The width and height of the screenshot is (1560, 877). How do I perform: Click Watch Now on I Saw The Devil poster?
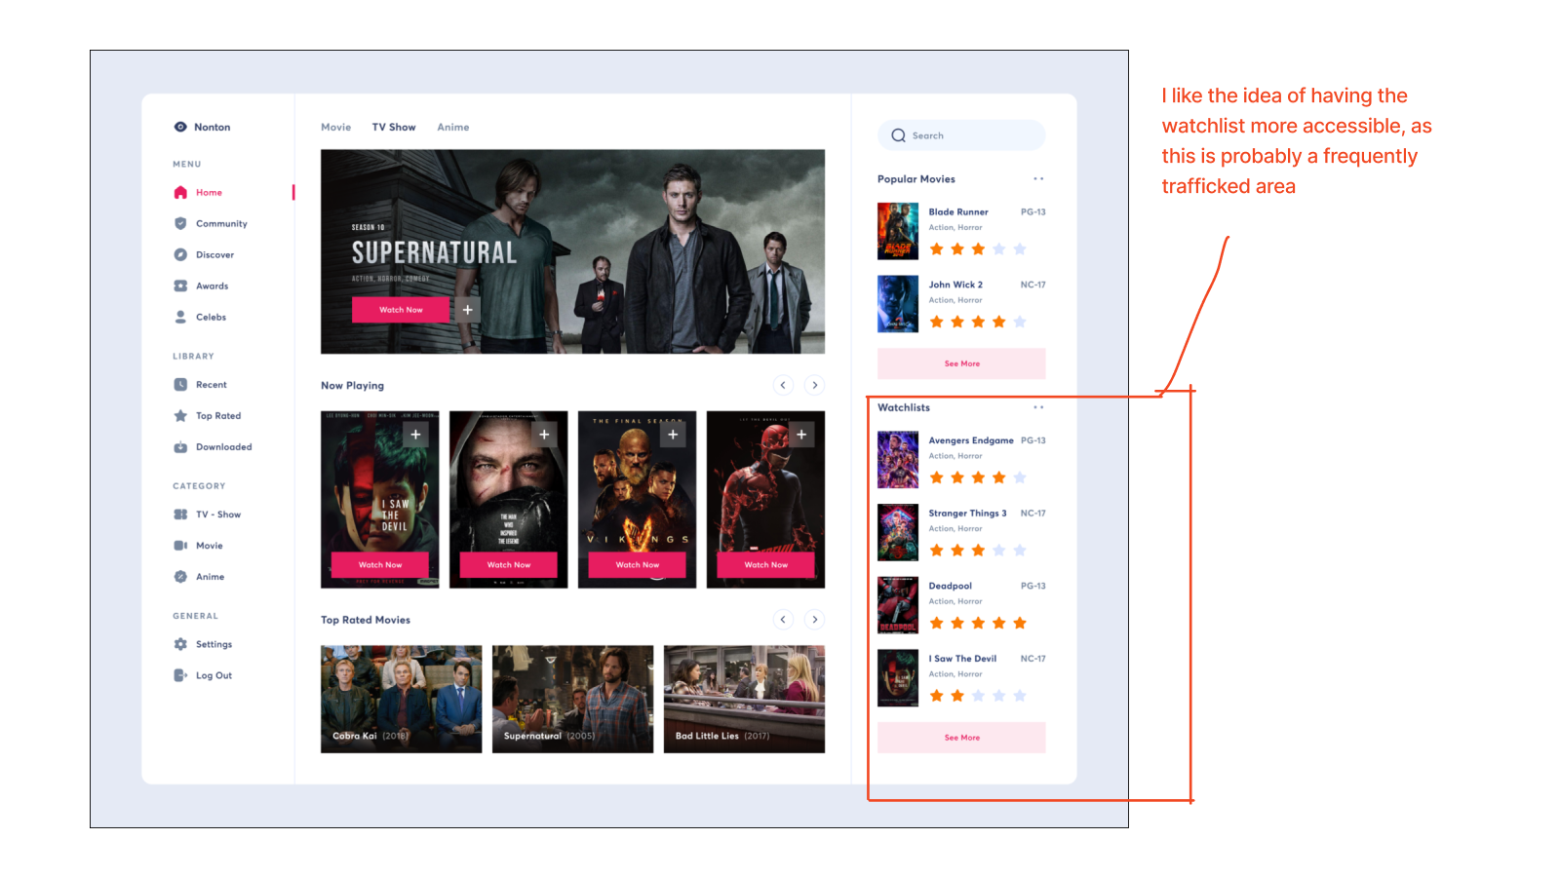pos(380,564)
